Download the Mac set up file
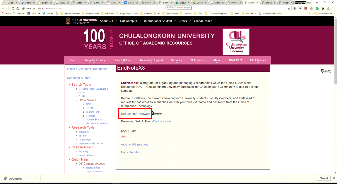 (169, 121)
